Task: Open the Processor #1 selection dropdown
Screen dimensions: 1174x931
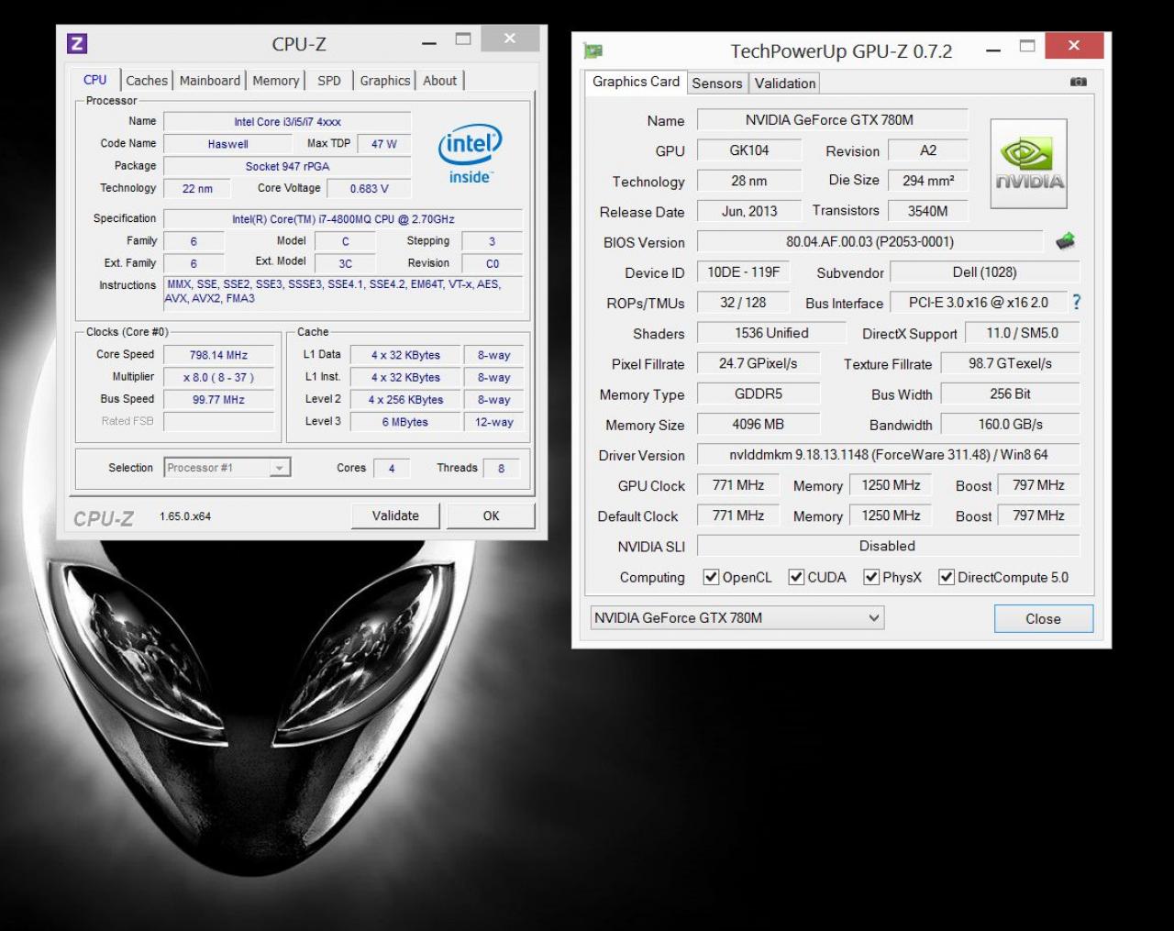Action: 227,468
